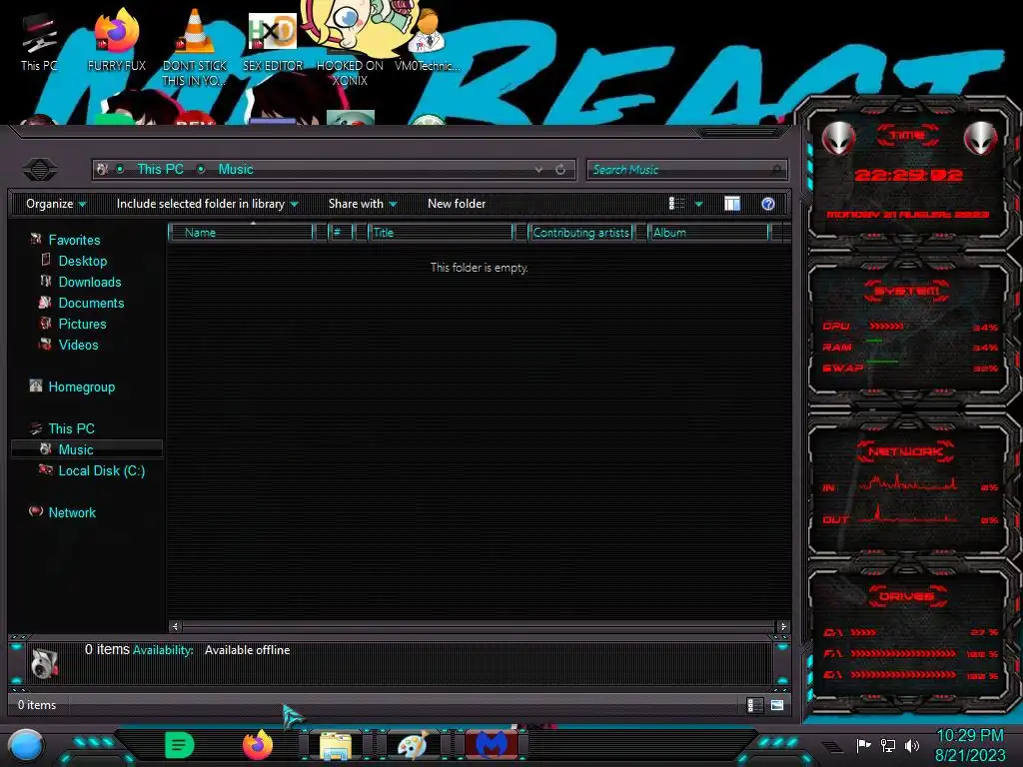1023x767 pixels.
Task: Click Music in address breadcrumb
Action: point(236,169)
